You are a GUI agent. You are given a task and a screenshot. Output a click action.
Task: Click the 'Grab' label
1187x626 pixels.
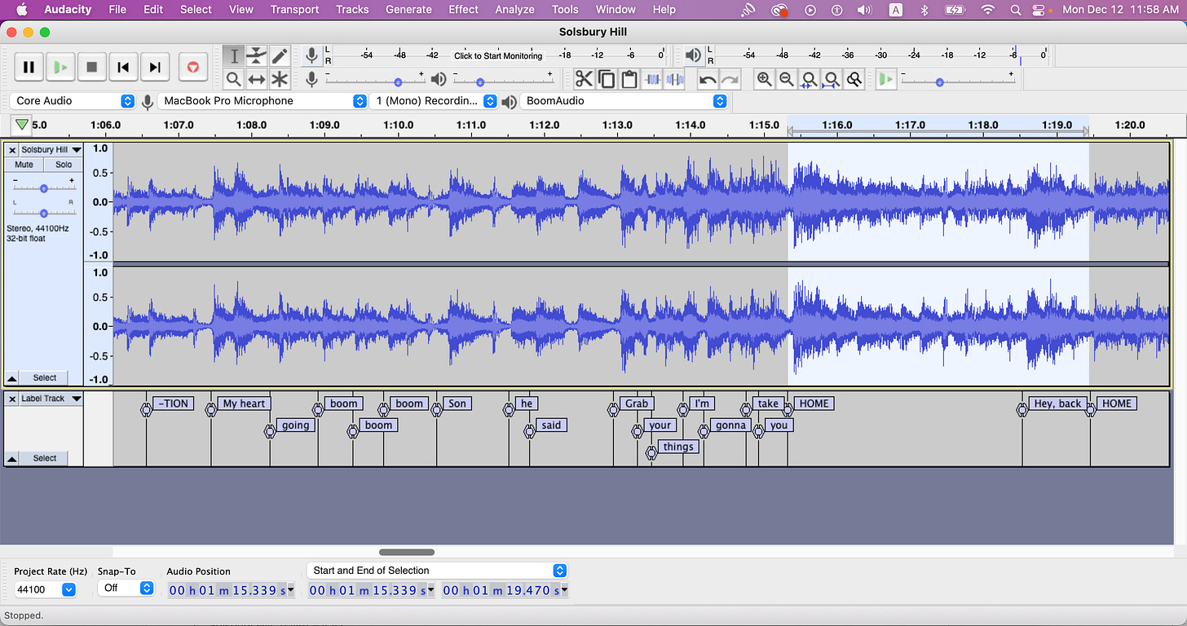pos(637,403)
